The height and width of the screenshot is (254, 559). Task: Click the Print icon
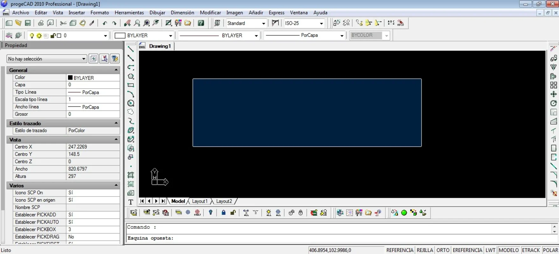(x=41, y=23)
